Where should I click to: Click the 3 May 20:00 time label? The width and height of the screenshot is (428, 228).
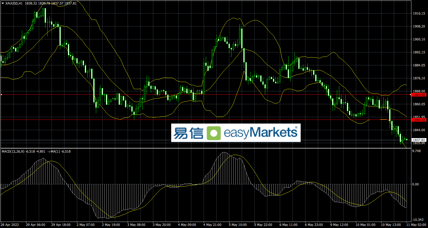(162, 225)
